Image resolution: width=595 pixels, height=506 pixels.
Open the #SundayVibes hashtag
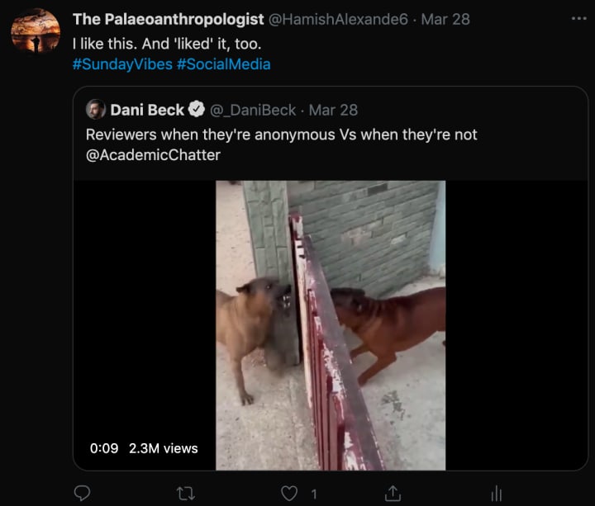122,64
